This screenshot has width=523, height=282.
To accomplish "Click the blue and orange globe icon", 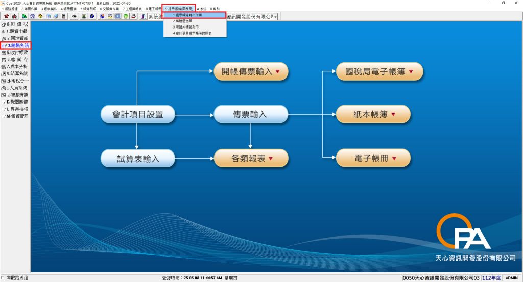I will coord(102,16).
